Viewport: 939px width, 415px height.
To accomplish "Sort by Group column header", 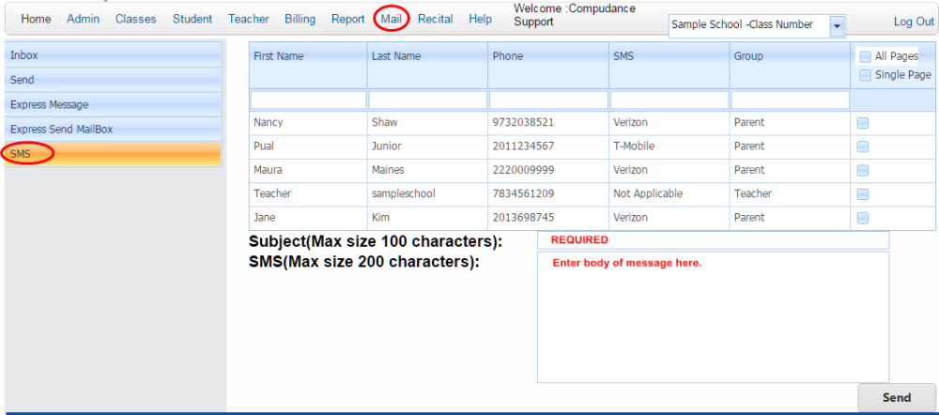I will point(791,65).
